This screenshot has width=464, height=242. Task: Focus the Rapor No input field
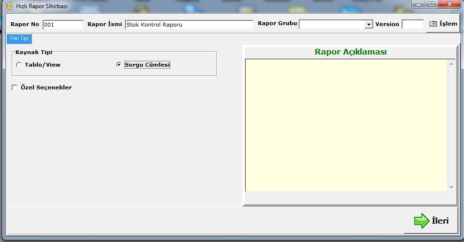63,25
